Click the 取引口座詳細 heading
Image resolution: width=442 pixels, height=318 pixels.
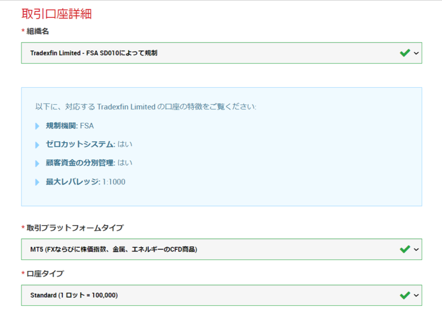tap(57, 14)
